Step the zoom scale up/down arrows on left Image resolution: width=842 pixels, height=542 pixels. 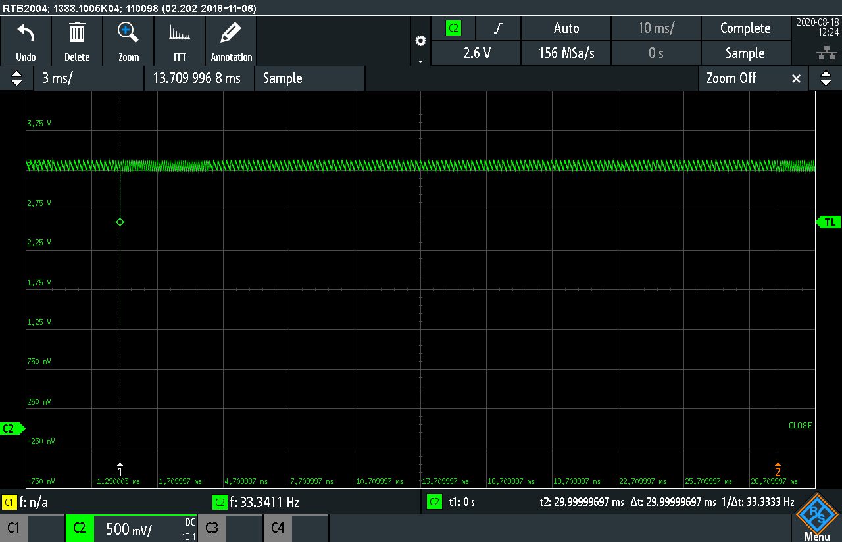pyautogui.click(x=16, y=78)
